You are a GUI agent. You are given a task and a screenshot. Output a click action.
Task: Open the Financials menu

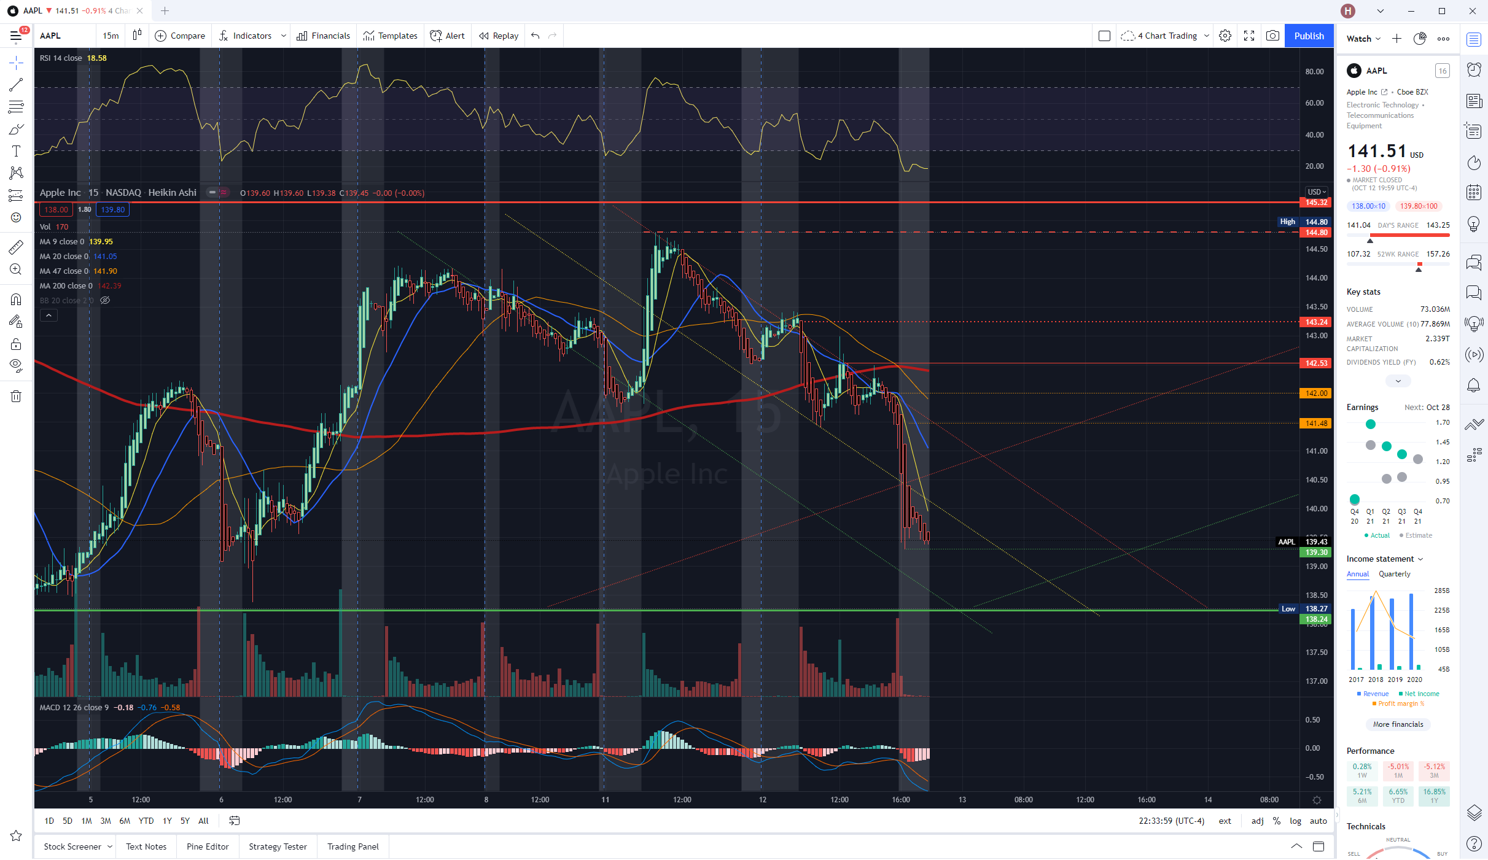click(x=323, y=36)
